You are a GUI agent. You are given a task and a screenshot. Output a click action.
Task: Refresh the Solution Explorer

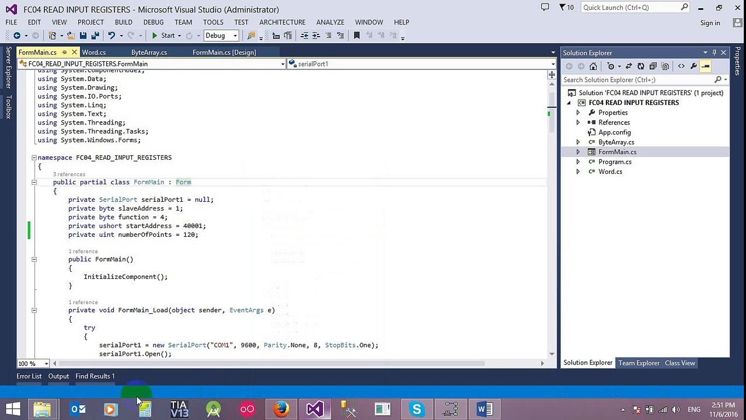coord(641,66)
